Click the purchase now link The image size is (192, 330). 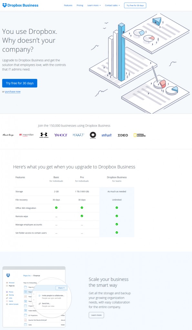tap(13, 92)
